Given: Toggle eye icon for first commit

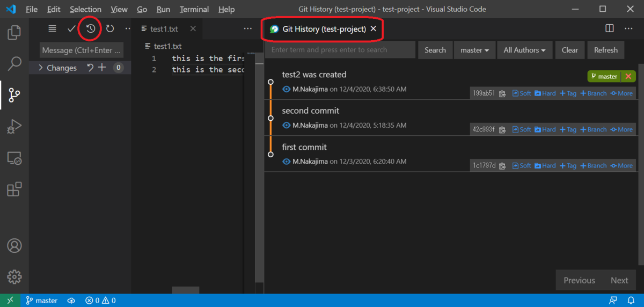Looking at the screenshot, I should (287, 162).
